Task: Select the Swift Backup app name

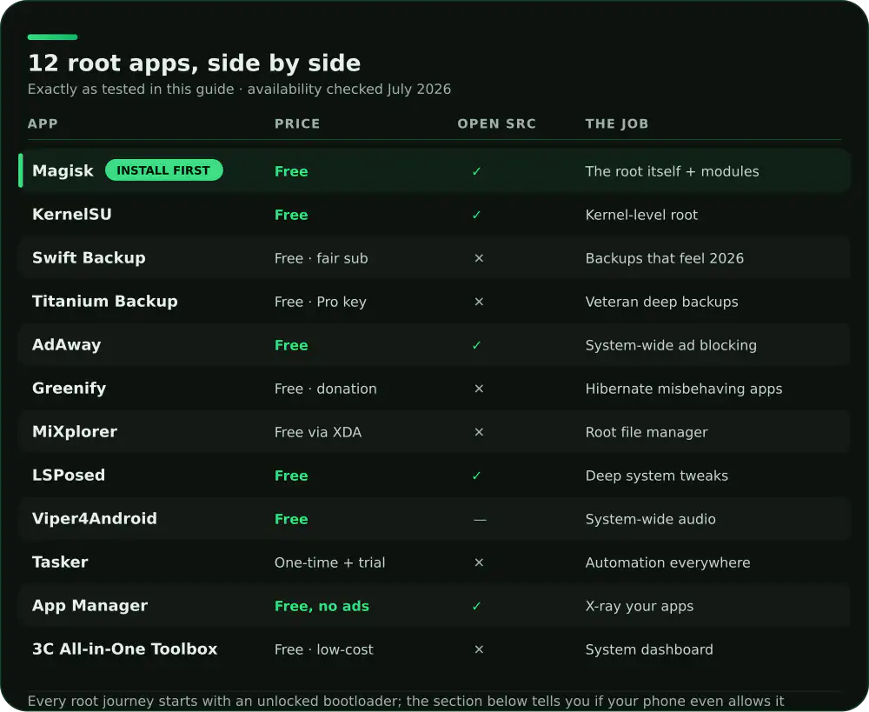Action: tap(90, 258)
